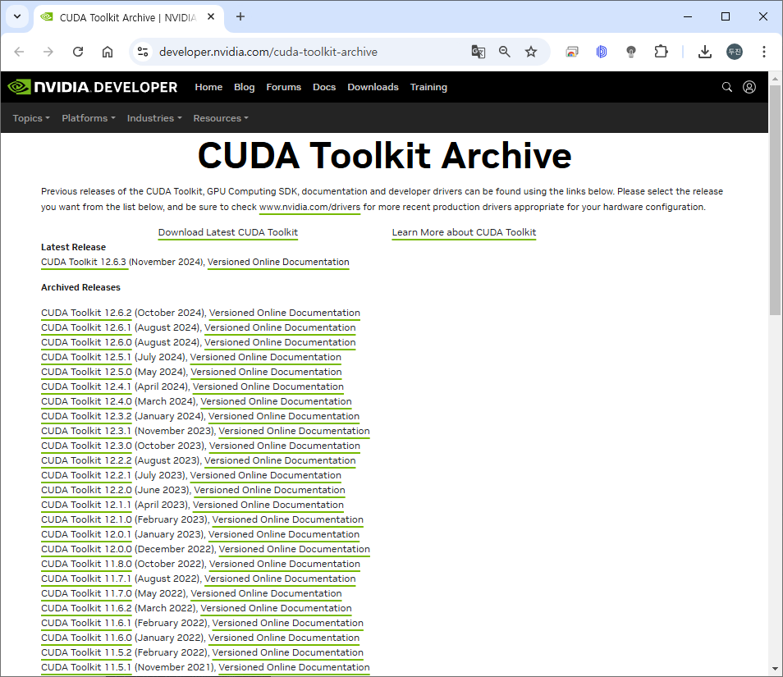Open the Blog nav item
Viewport: 783px width, 677px height.
(x=245, y=87)
